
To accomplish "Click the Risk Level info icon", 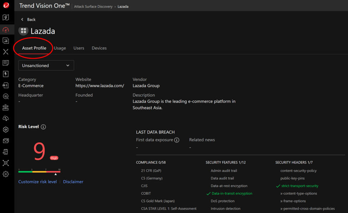I will tap(44, 127).
